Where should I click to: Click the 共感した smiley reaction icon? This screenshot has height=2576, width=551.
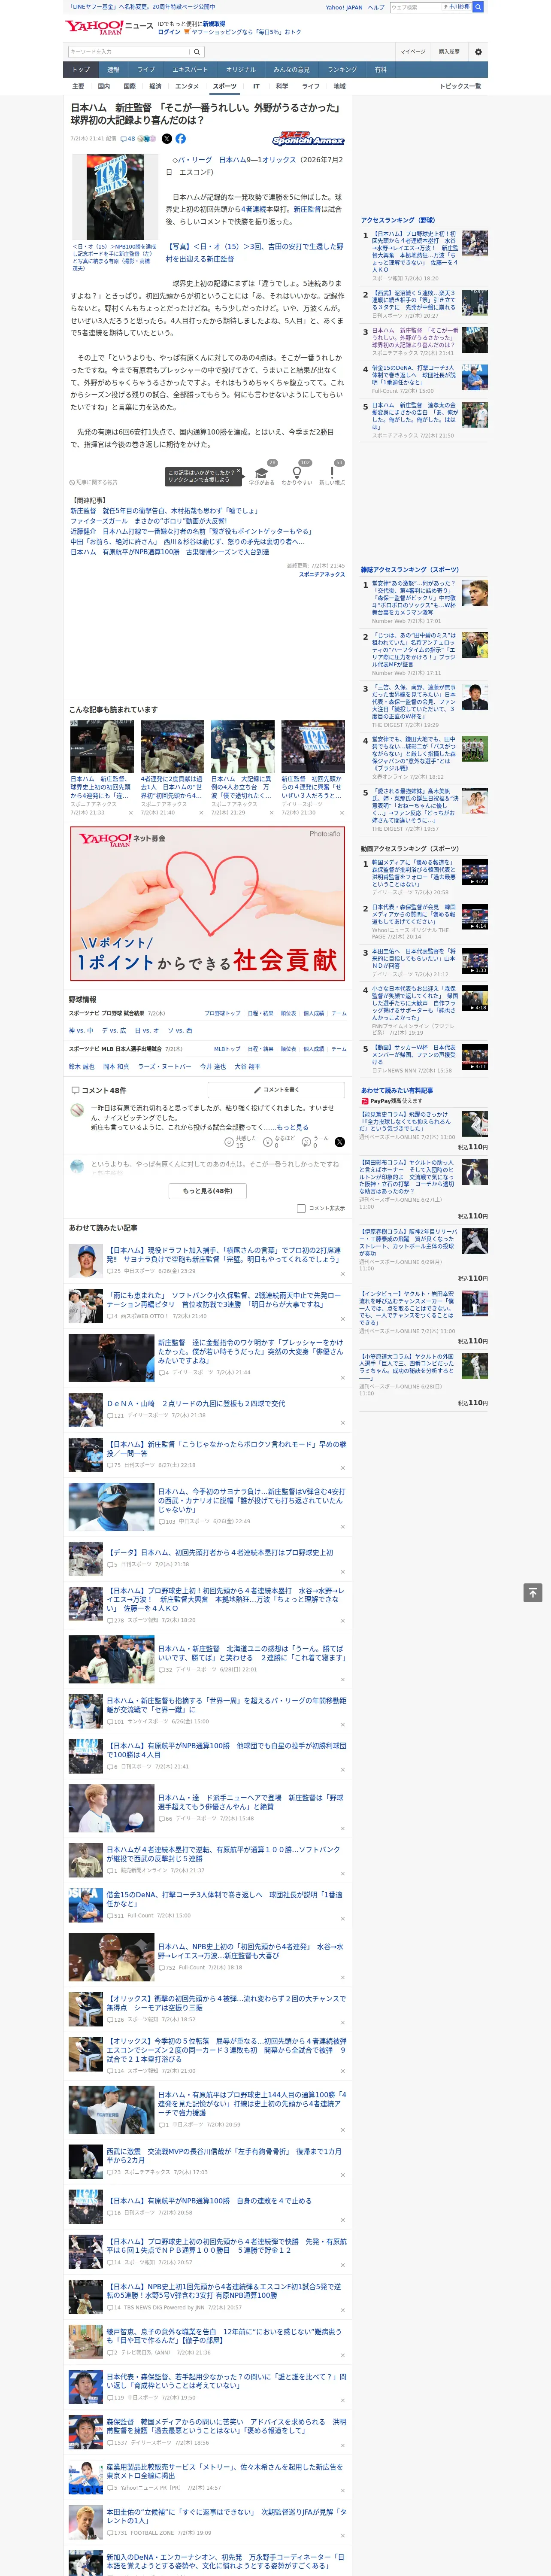coord(229,1142)
